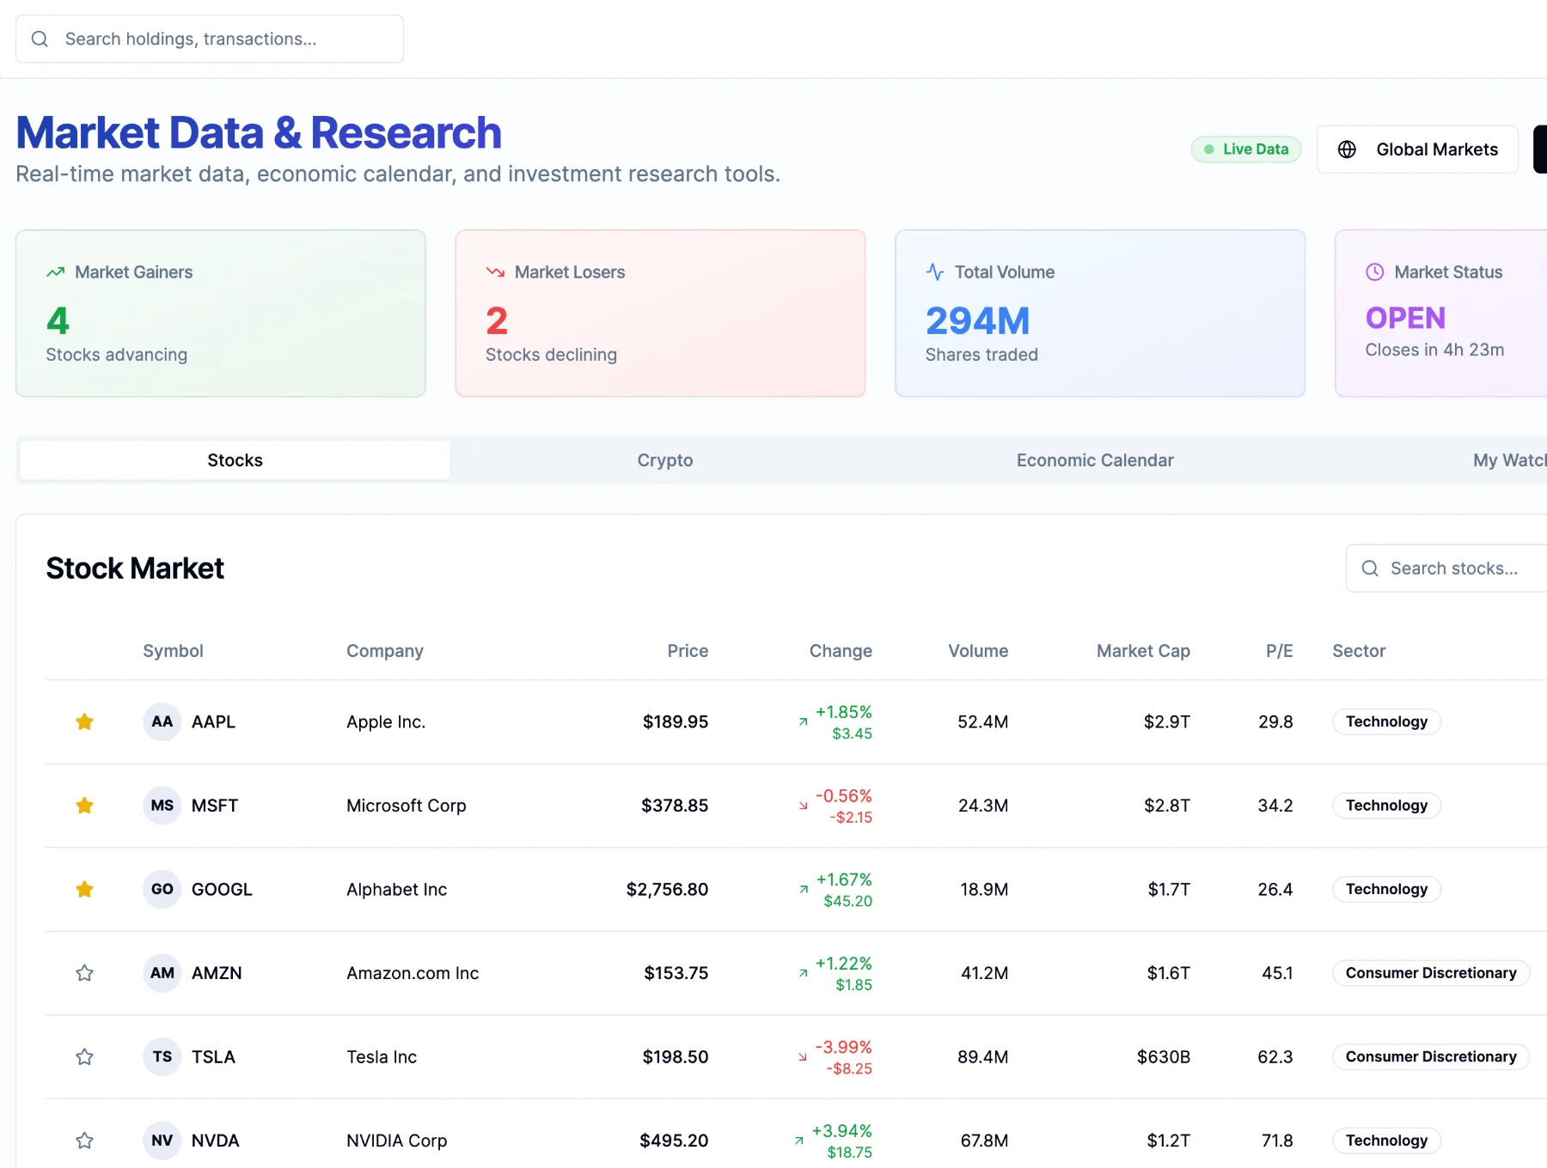Click the NV avatar badge for NVDA

point(162,1141)
